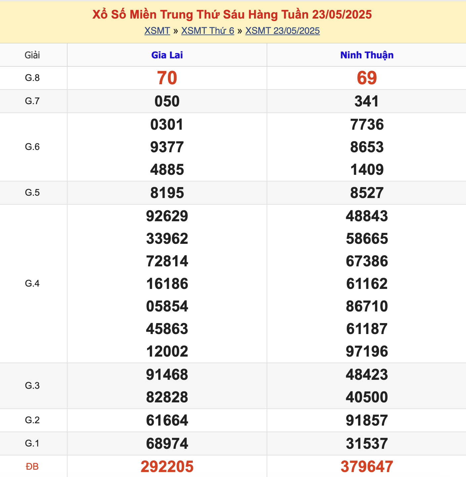Select Ninh Thuận number 48423
This screenshot has width=466, height=477.
pyautogui.click(x=367, y=375)
